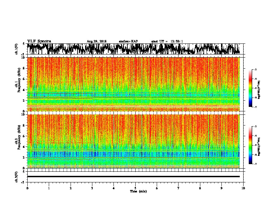This screenshot has height=211, width=274.
Task: Click time axis tick label "6"
Action: [157, 188]
